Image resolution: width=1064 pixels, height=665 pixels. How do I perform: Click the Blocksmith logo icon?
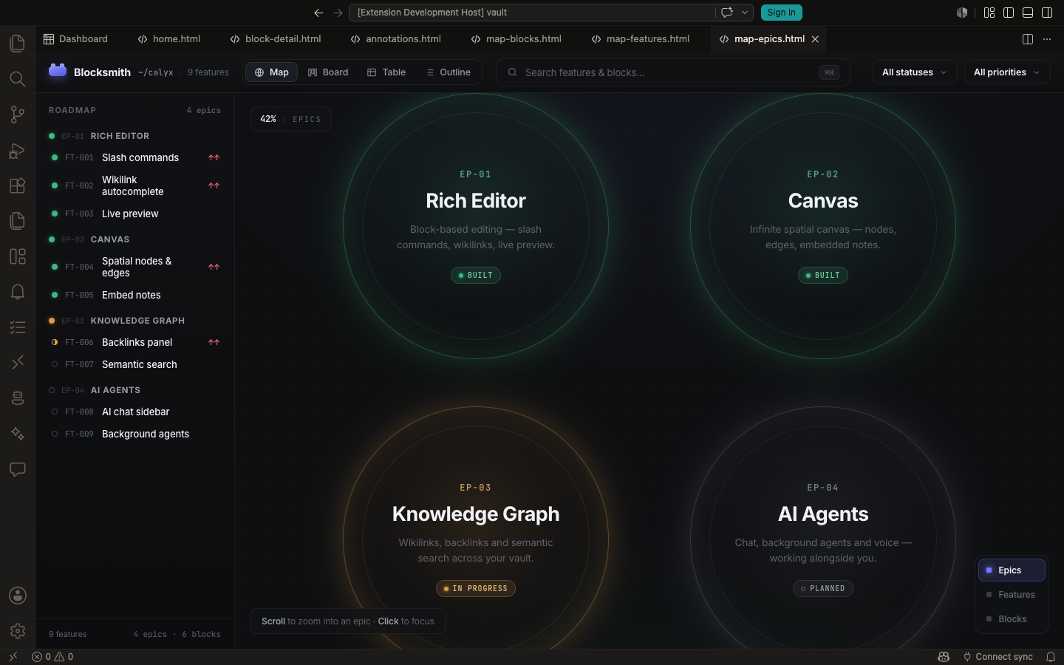(58, 70)
